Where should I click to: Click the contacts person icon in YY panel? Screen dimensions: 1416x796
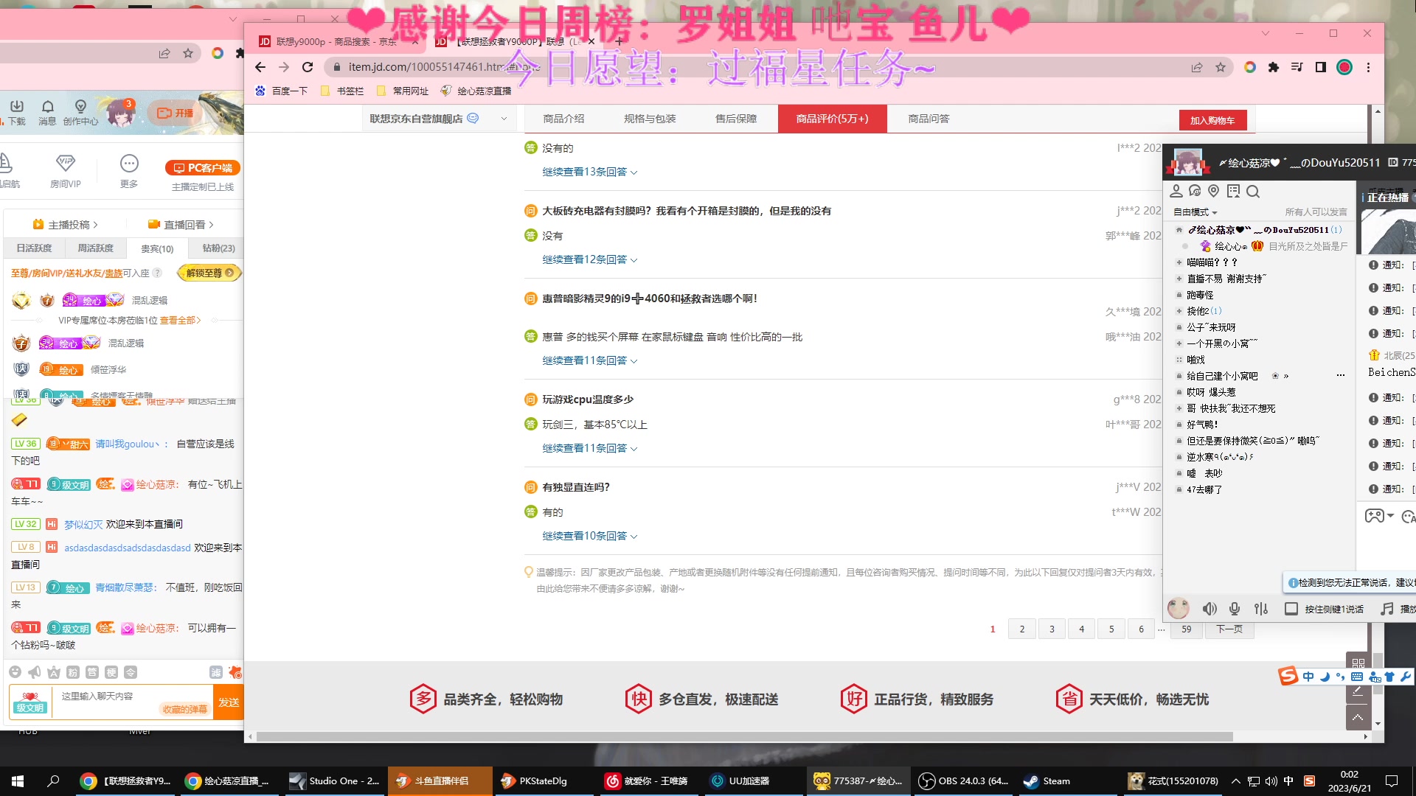click(1176, 191)
